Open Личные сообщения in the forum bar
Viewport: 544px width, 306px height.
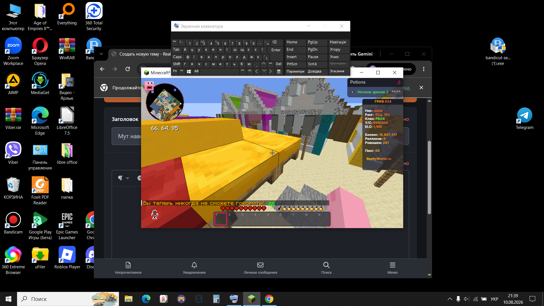pos(260,268)
